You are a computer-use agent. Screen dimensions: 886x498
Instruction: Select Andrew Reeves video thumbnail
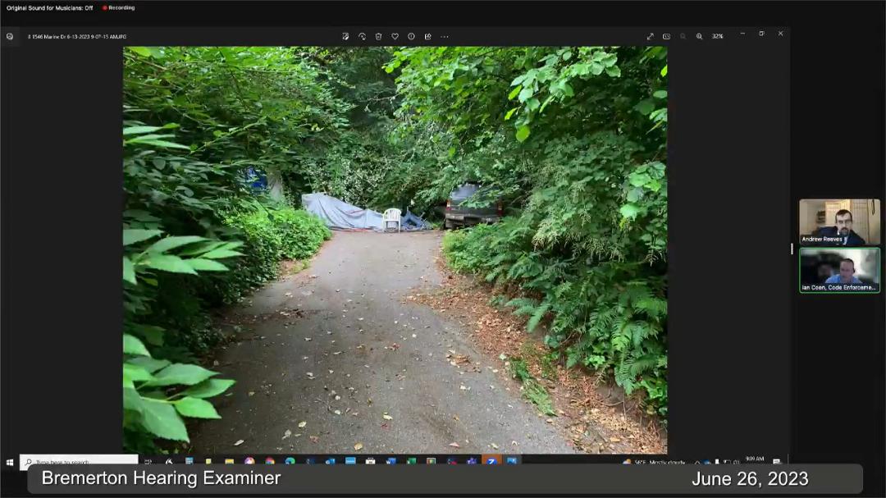tap(839, 222)
